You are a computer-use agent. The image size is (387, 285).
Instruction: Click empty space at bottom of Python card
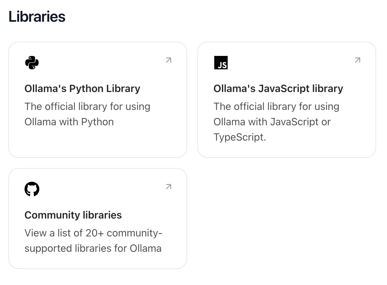[97, 143]
